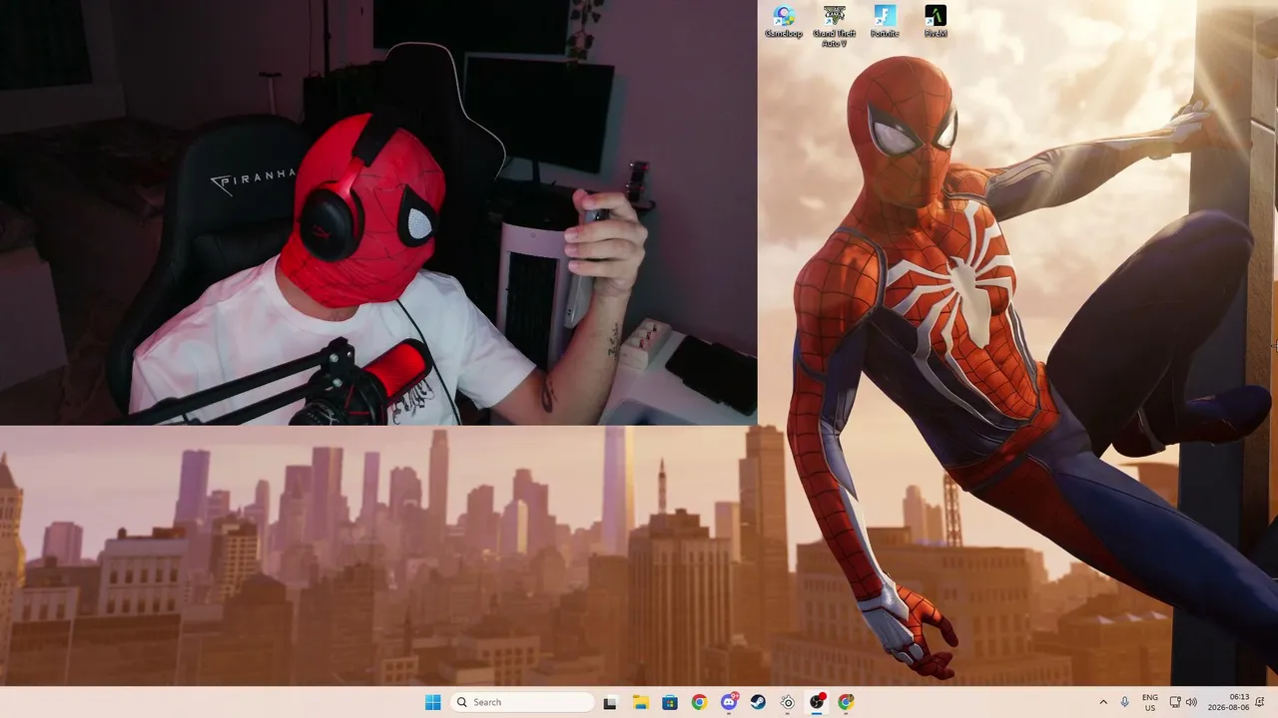Open the gear-shaped app beside Steam
This screenshot has height=718, width=1278.
click(x=788, y=702)
